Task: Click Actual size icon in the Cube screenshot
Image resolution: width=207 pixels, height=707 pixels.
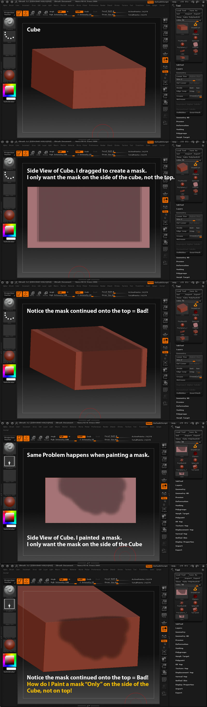Action: click(165, 33)
